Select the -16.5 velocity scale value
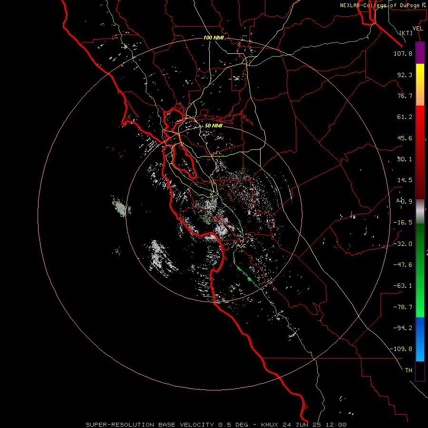 (x=403, y=223)
